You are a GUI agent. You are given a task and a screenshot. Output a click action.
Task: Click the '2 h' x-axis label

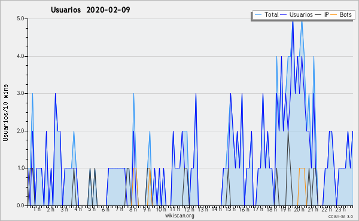pos(50,209)
